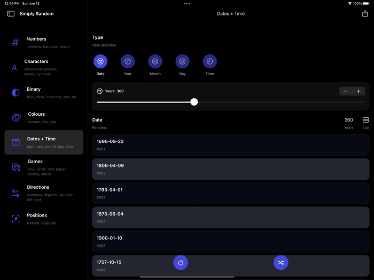Select Numbers in the sidebar

click(44, 43)
